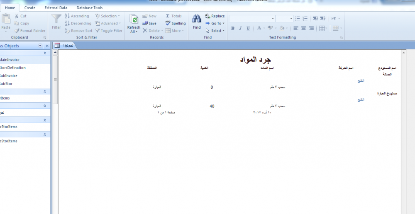Click the decrease indent icon
The height and width of the screenshot is (214, 415).
315,19
